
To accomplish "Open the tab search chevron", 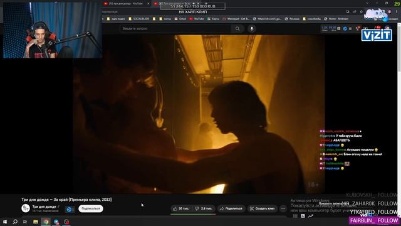I will coord(367,3).
